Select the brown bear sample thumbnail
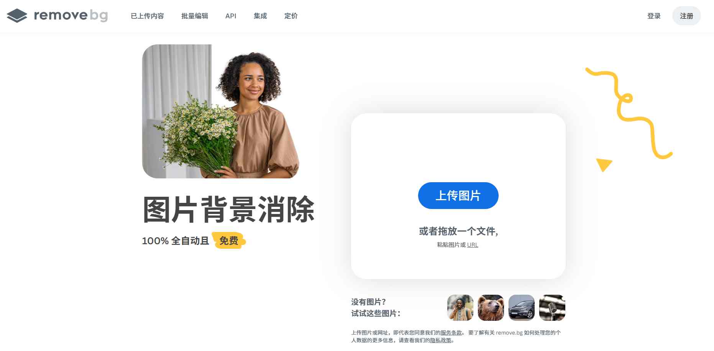The image size is (714, 351). (491, 308)
